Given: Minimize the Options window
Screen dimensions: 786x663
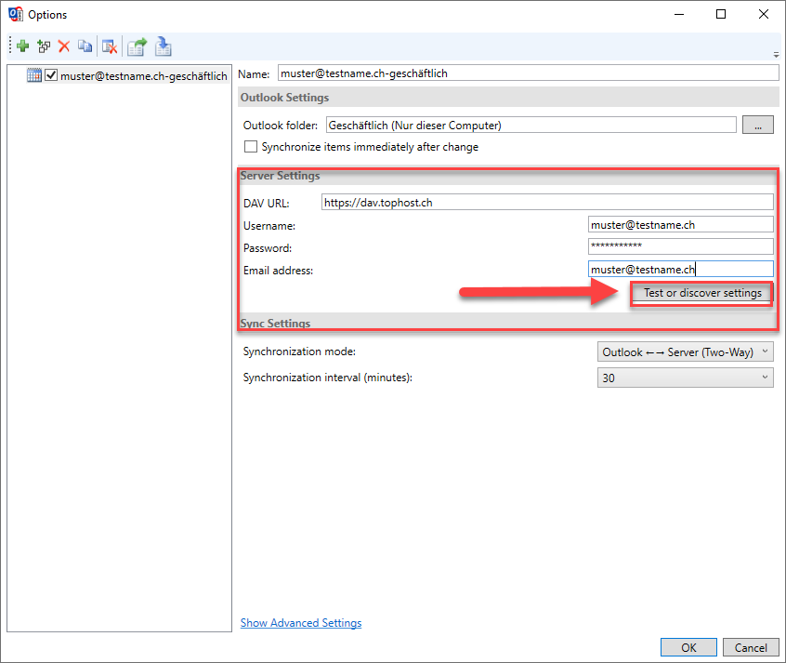Looking at the screenshot, I should [679, 14].
